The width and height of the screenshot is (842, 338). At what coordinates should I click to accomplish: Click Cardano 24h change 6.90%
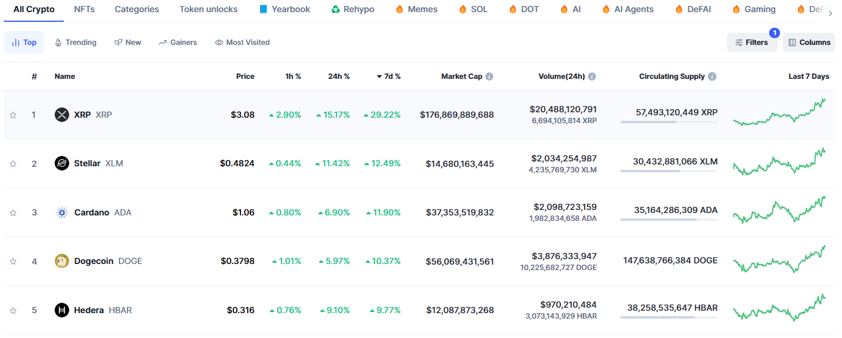click(334, 212)
